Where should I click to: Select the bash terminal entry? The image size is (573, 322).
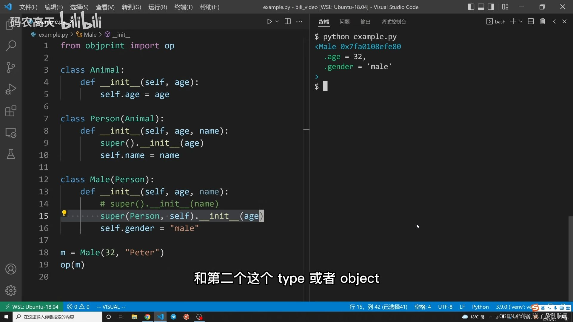click(x=496, y=21)
